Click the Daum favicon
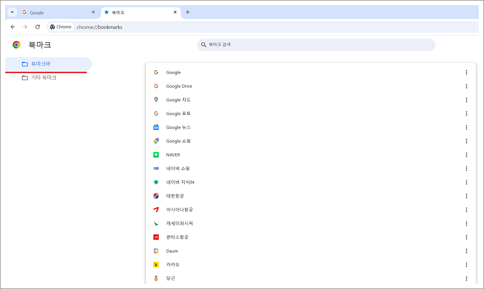Screen dimensions: 484x289 click(156, 251)
